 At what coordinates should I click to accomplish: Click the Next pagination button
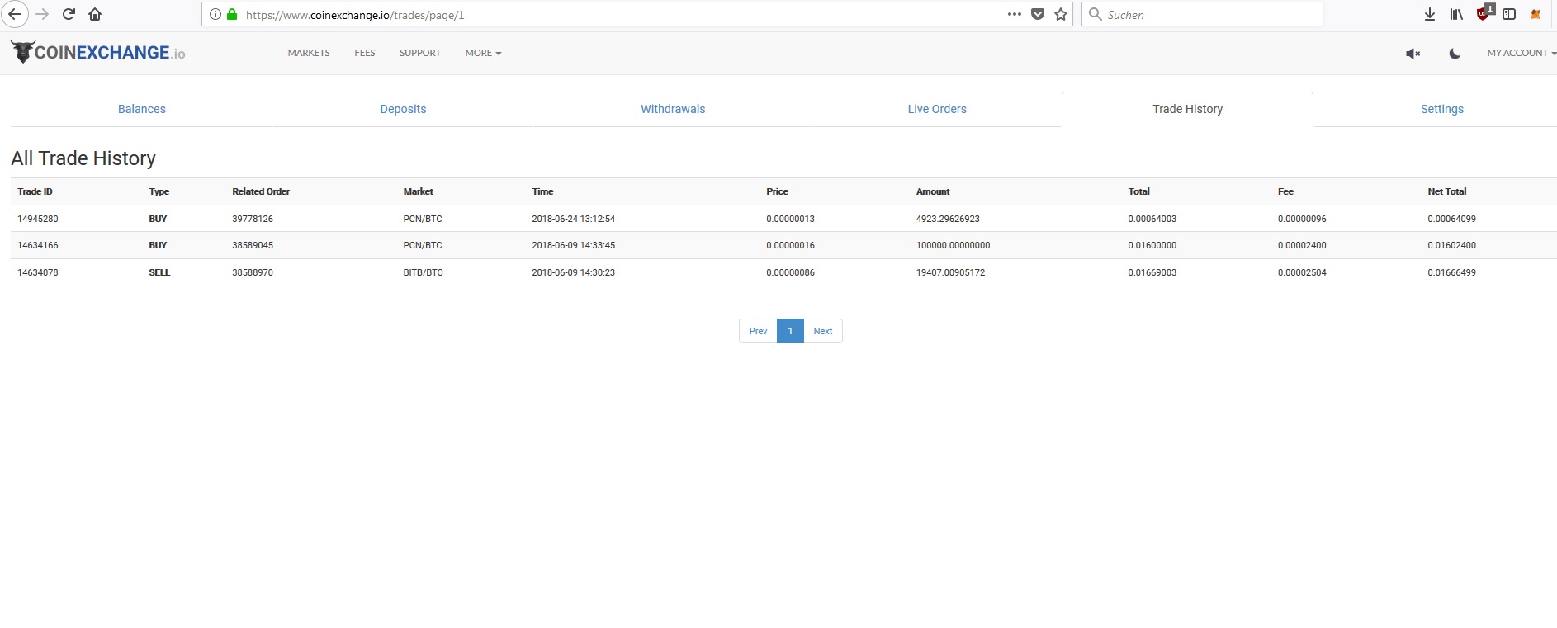pos(823,331)
